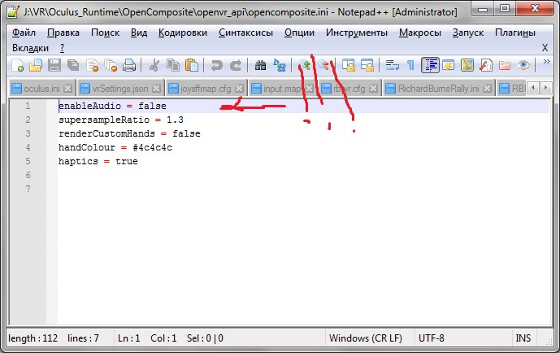Toggle indent guide display
Screen dimensions: 560x353
point(430,65)
